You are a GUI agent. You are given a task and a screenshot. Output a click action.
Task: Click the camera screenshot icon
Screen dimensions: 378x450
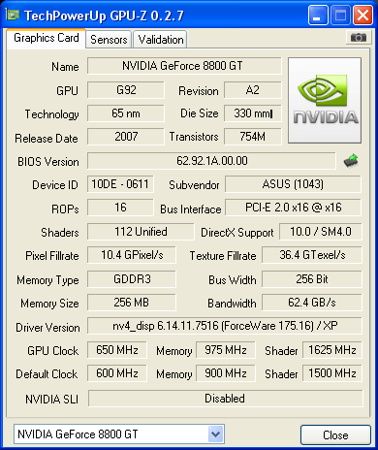coord(358,38)
